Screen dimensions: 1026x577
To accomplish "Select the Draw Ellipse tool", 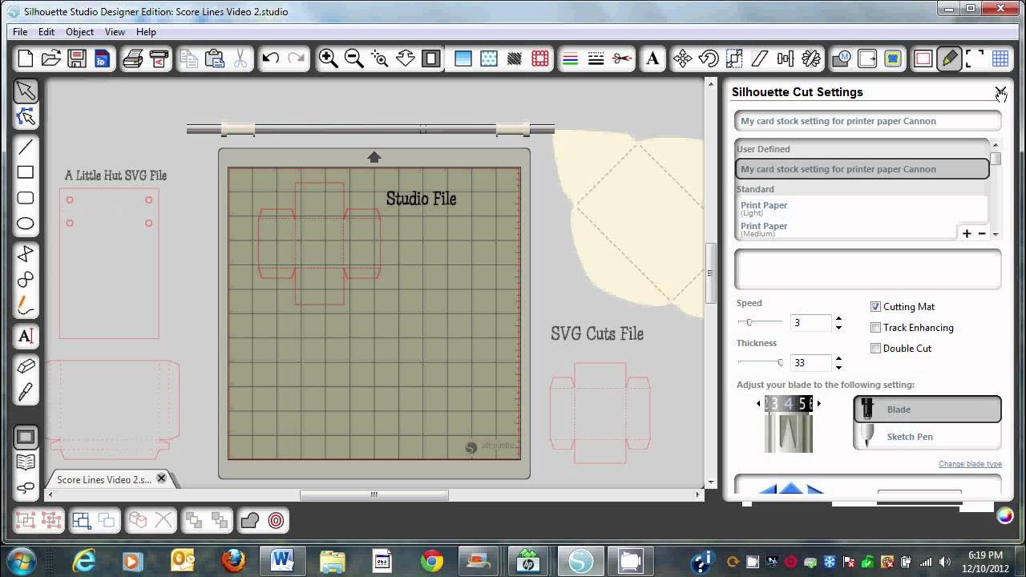I will (26, 224).
